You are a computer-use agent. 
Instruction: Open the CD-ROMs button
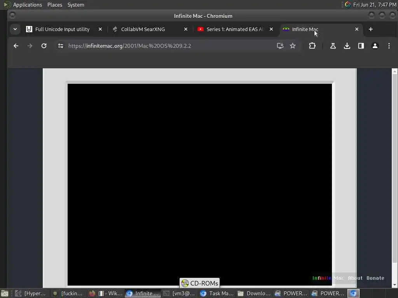[x=199, y=283]
